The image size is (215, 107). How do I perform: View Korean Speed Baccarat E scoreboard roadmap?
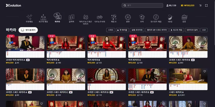(x=147, y=87)
